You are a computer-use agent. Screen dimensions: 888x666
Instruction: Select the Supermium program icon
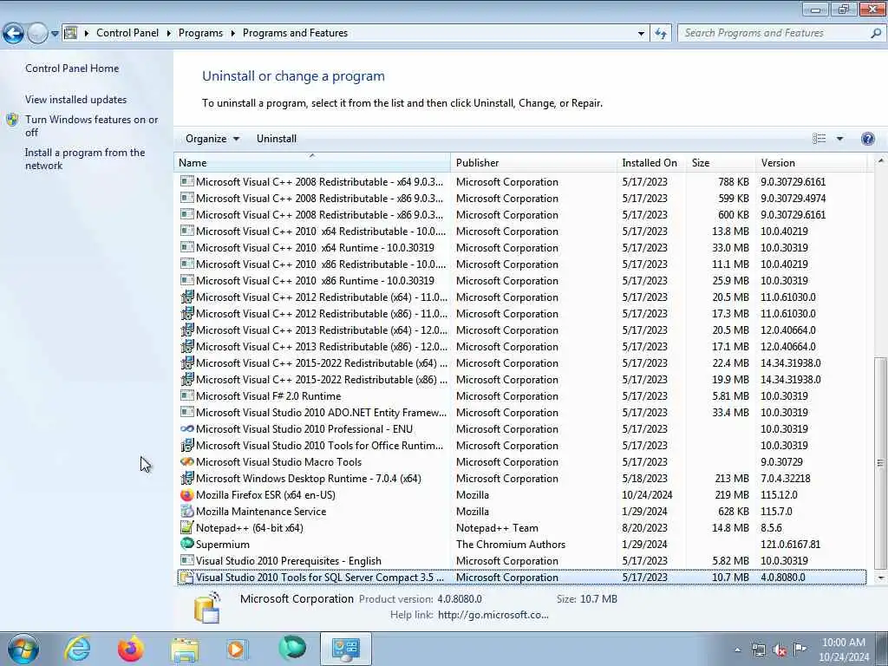point(187,544)
